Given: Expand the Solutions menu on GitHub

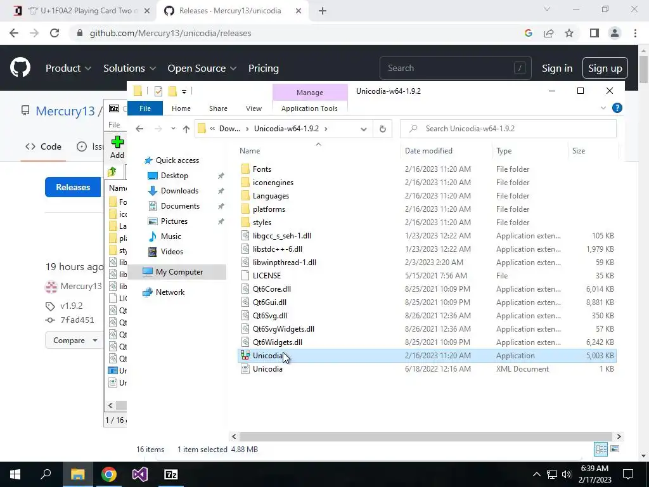Looking at the screenshot, I should point(129,68).
